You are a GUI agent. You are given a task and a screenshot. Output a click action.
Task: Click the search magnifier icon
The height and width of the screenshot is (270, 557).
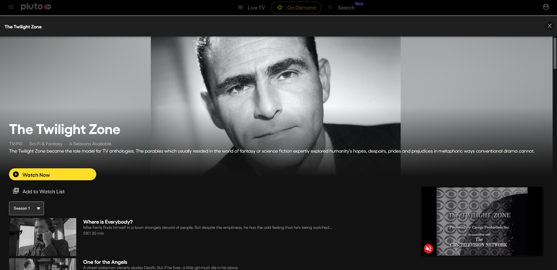coord(331,8)
